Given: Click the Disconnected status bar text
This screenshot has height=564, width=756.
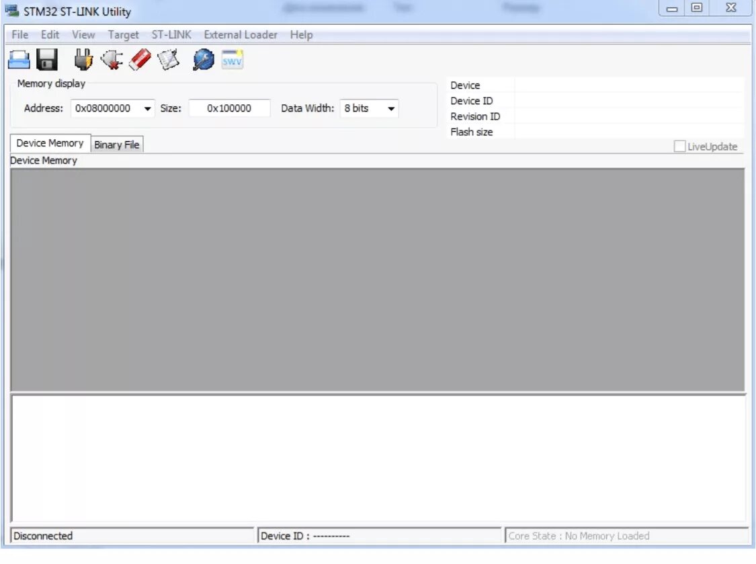Looking at the screenshot, I should [43, 536].
